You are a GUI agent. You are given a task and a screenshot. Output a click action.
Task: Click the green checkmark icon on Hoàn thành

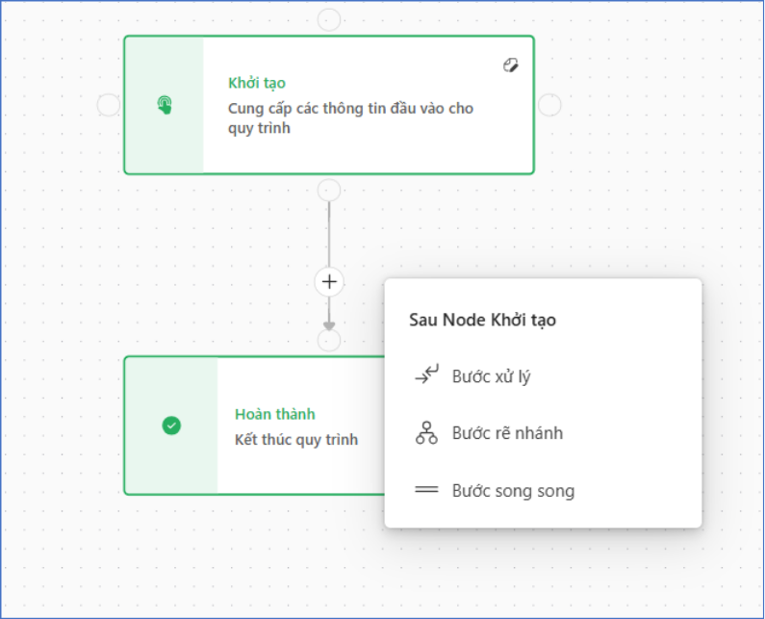171,426
